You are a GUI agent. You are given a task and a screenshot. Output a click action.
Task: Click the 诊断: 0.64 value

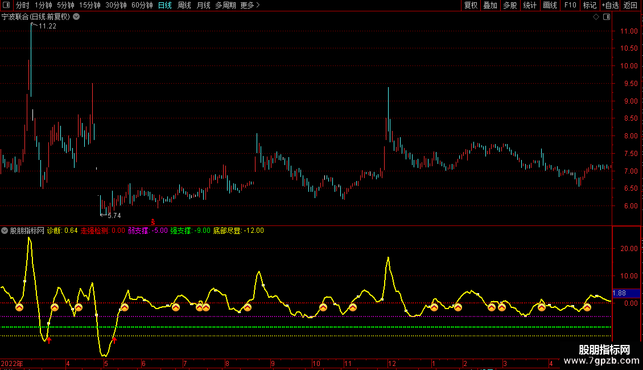coord(63,231)
